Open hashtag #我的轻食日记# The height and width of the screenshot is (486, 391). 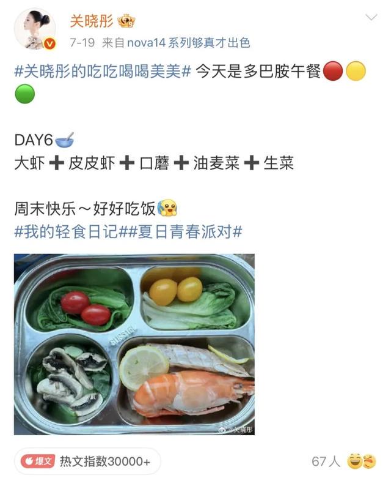[x=71, y=231]
